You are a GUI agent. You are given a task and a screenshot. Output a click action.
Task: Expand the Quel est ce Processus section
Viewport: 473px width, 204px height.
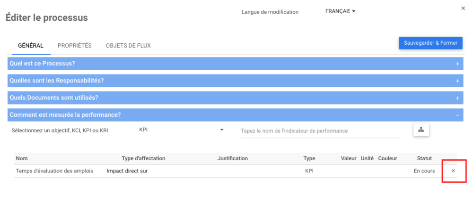tap(457, 64)
